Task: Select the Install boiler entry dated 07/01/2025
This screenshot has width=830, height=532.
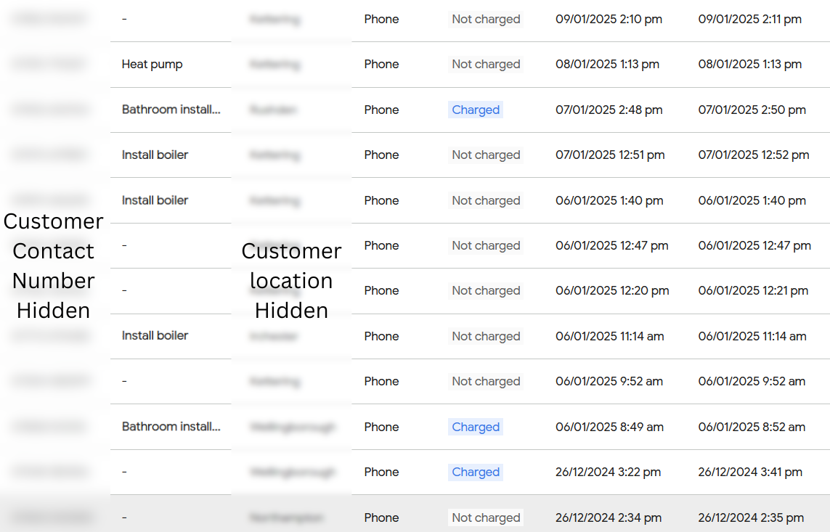Action: [155, 155]
